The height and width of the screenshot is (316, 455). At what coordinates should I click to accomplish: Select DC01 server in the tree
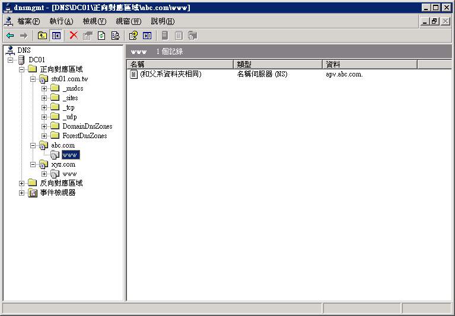pos(37,60)
